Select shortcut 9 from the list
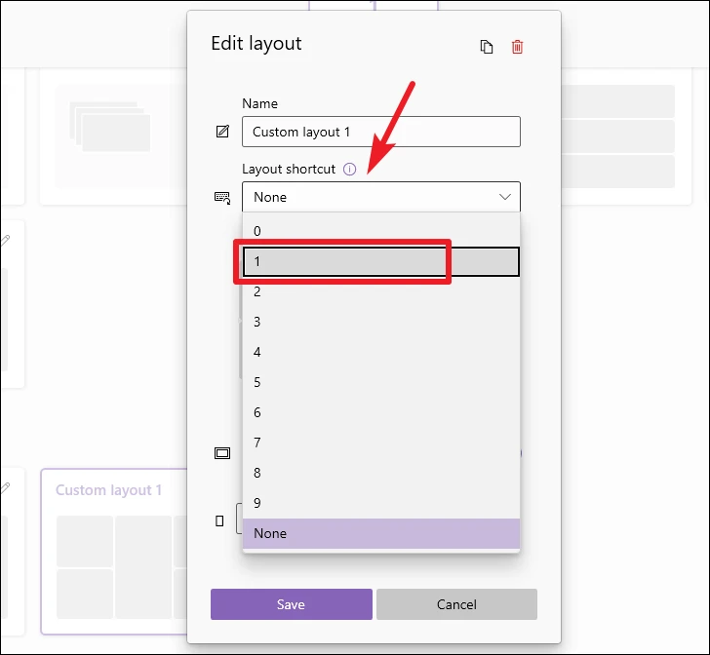The height and width of the screenshot is (655, 710). [x=380, y=503]
